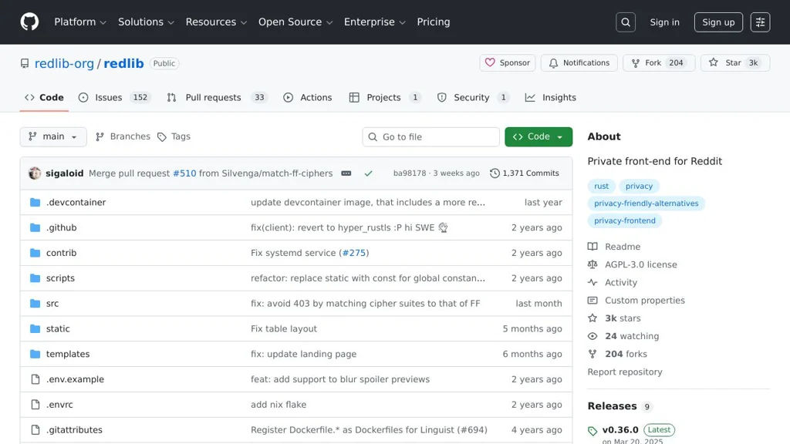Viewport: 790px width, 444px height.
Task: Open pull request #510 link
Action: click(x=184, y=173)
